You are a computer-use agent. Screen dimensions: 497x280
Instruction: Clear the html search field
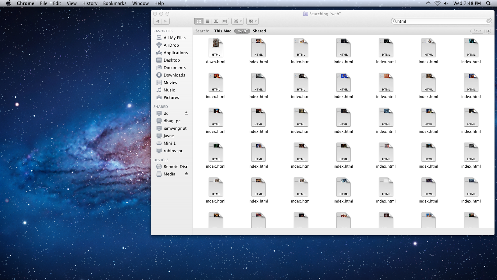click(x=489, y=21)
